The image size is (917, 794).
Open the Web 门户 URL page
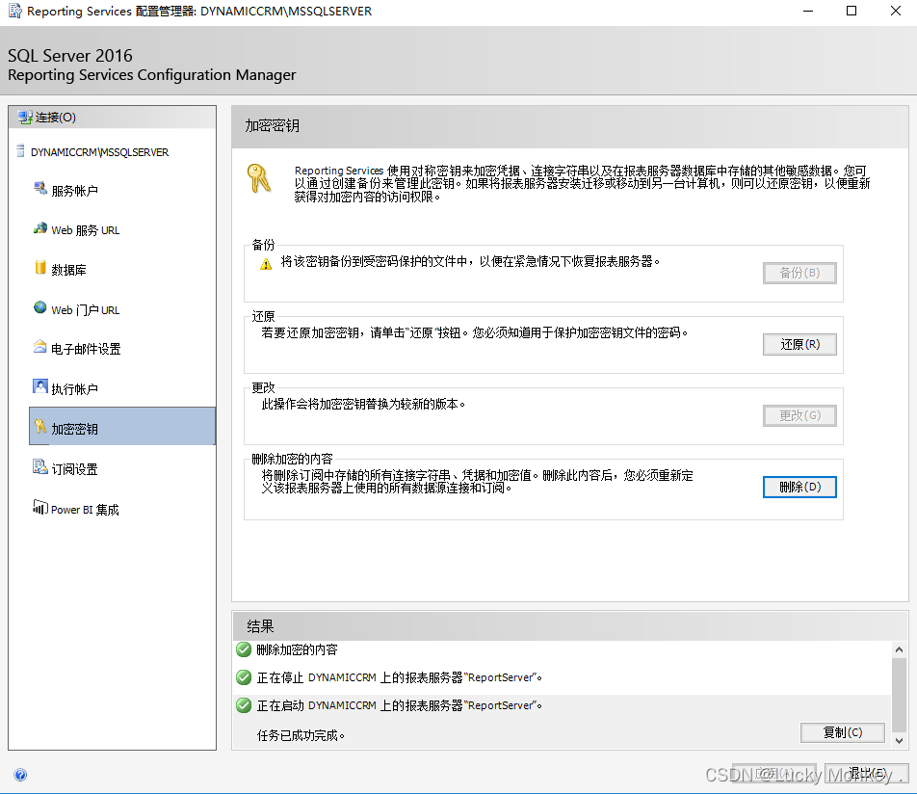point(86,310)
